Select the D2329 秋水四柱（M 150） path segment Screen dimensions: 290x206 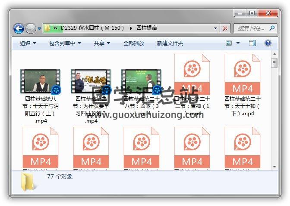coord(92,28)
